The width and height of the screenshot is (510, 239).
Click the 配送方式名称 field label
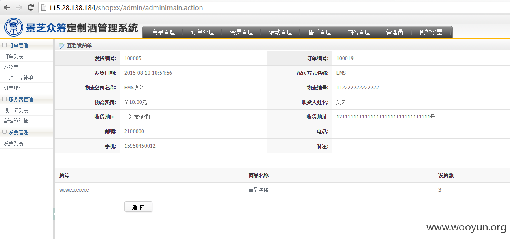[313, 73]
